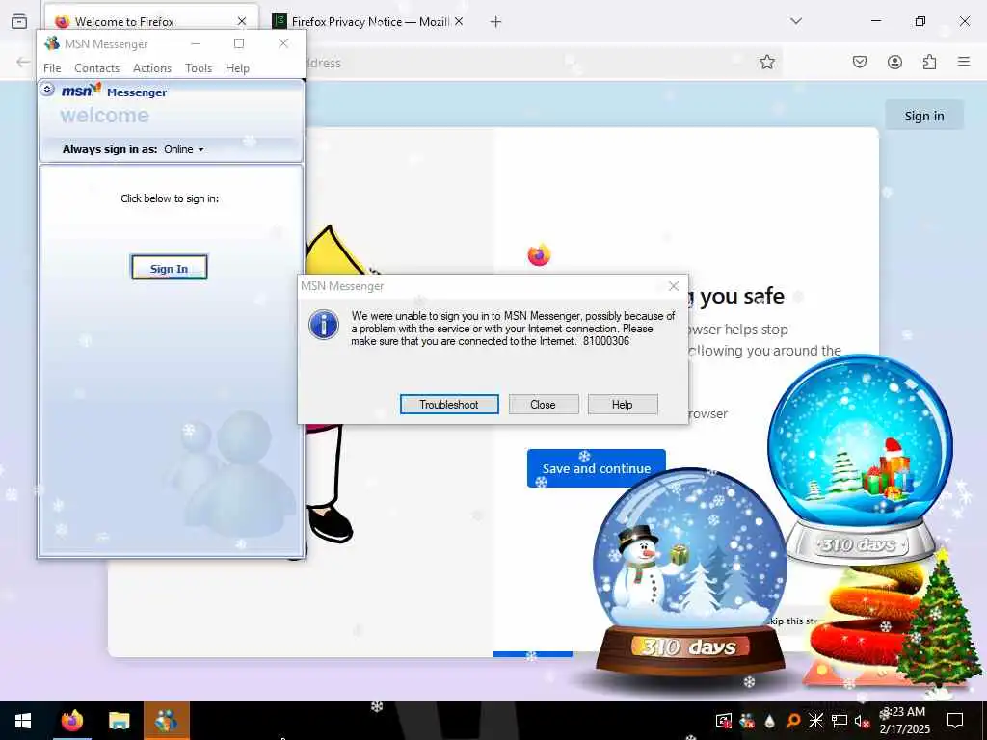Collapse the MSN Messenger header with the chevron

click(x=47, y=90)
